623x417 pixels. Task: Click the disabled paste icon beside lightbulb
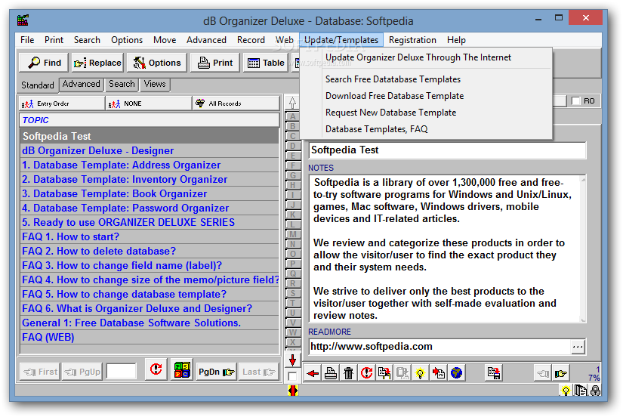[x=402, y=373]
